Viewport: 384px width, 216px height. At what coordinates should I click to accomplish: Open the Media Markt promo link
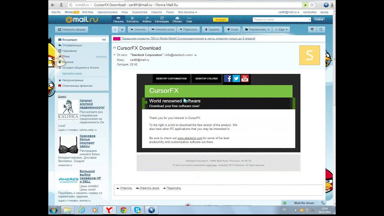coord(188,39)
